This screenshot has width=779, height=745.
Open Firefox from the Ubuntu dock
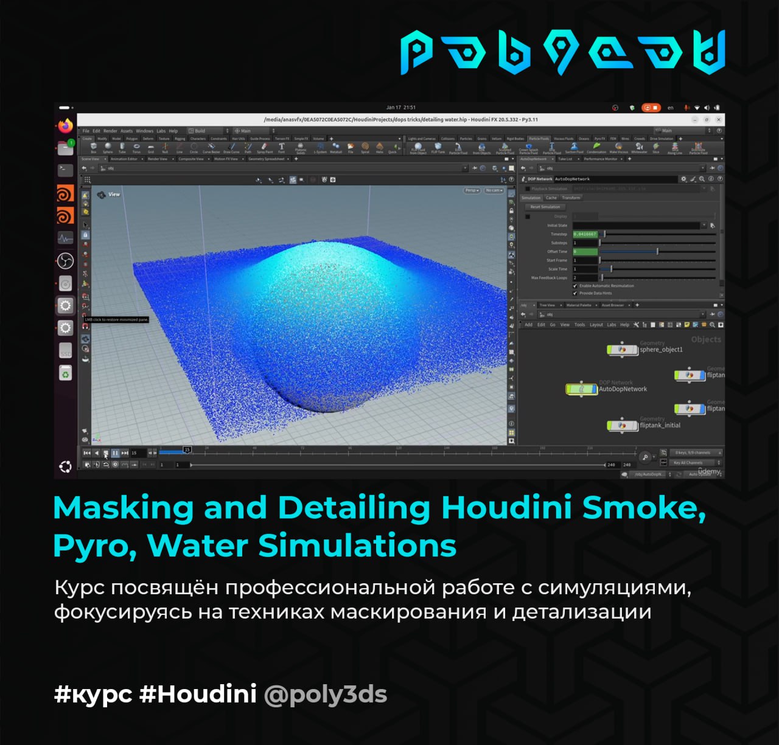click(65, 126)
